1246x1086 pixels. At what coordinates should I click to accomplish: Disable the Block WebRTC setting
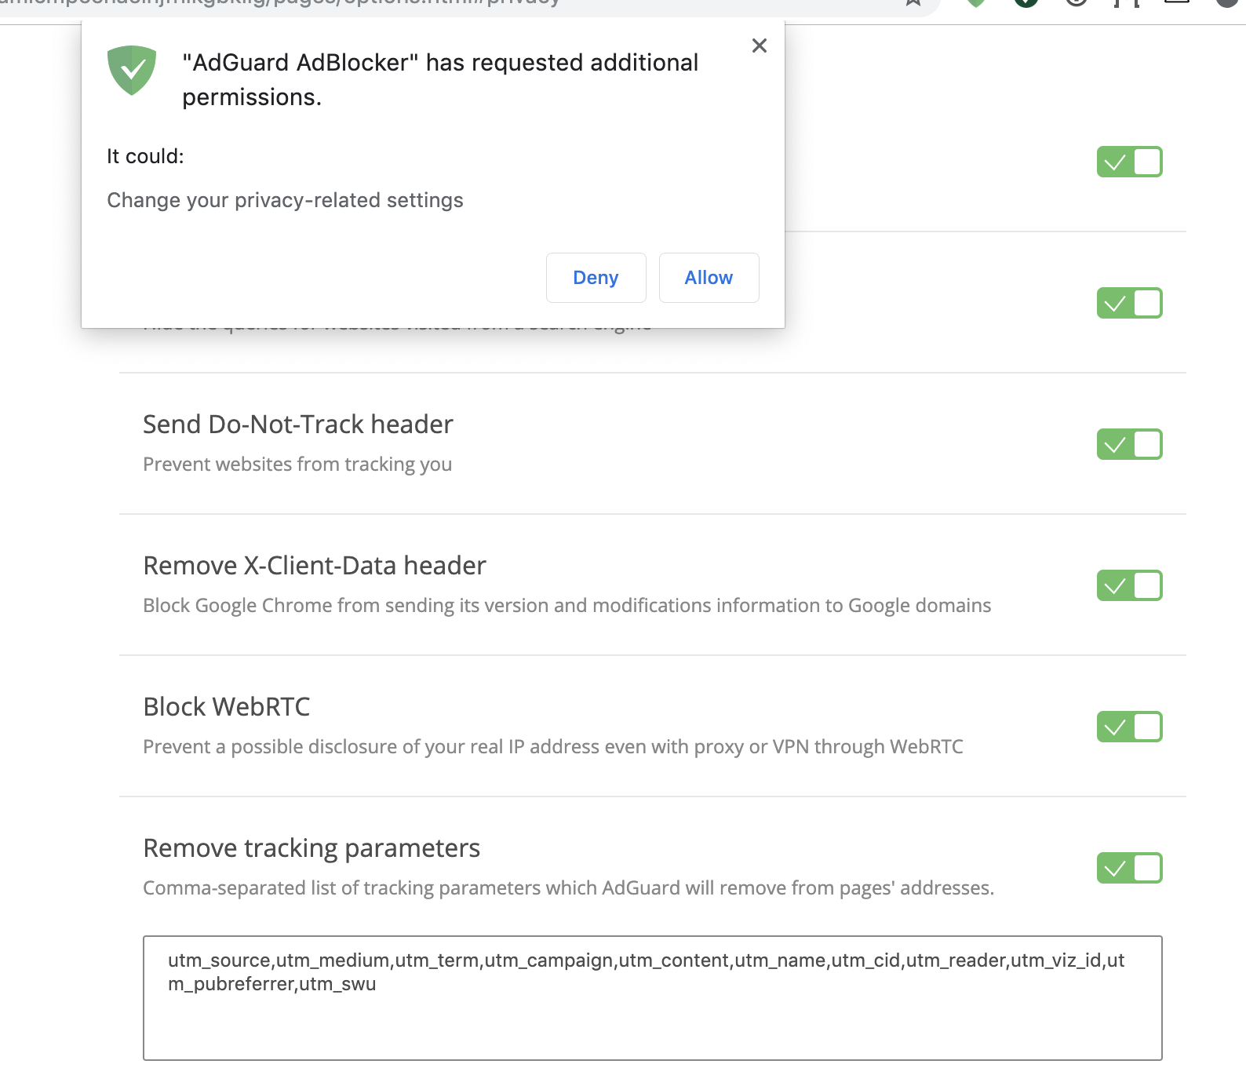point(1129,727)
